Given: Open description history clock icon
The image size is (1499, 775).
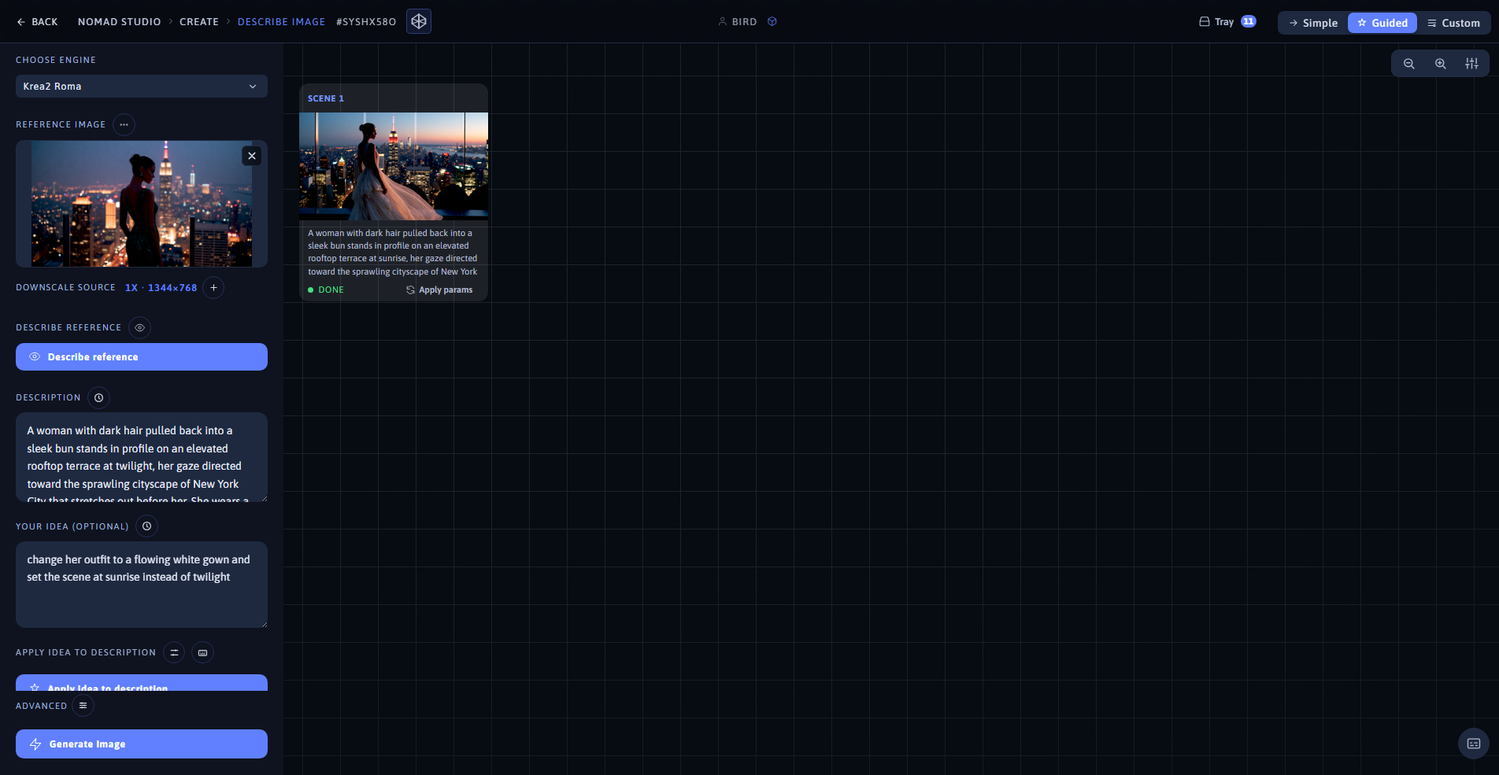Looking at the screenshot, I should 98,397.
